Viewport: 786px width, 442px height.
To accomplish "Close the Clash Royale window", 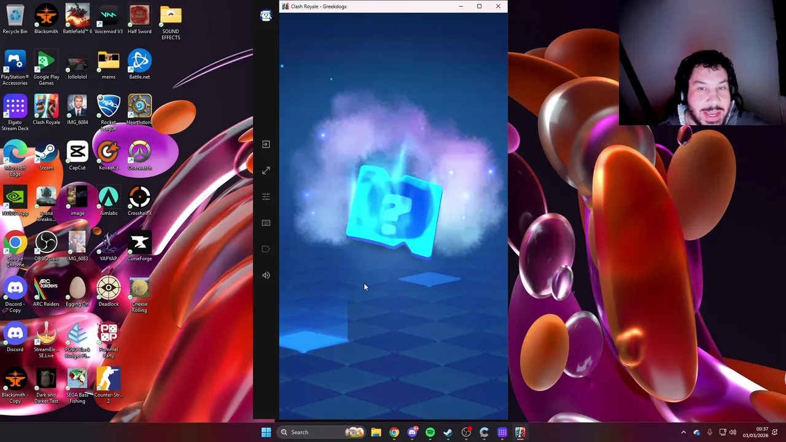I will tap(498, 6).
